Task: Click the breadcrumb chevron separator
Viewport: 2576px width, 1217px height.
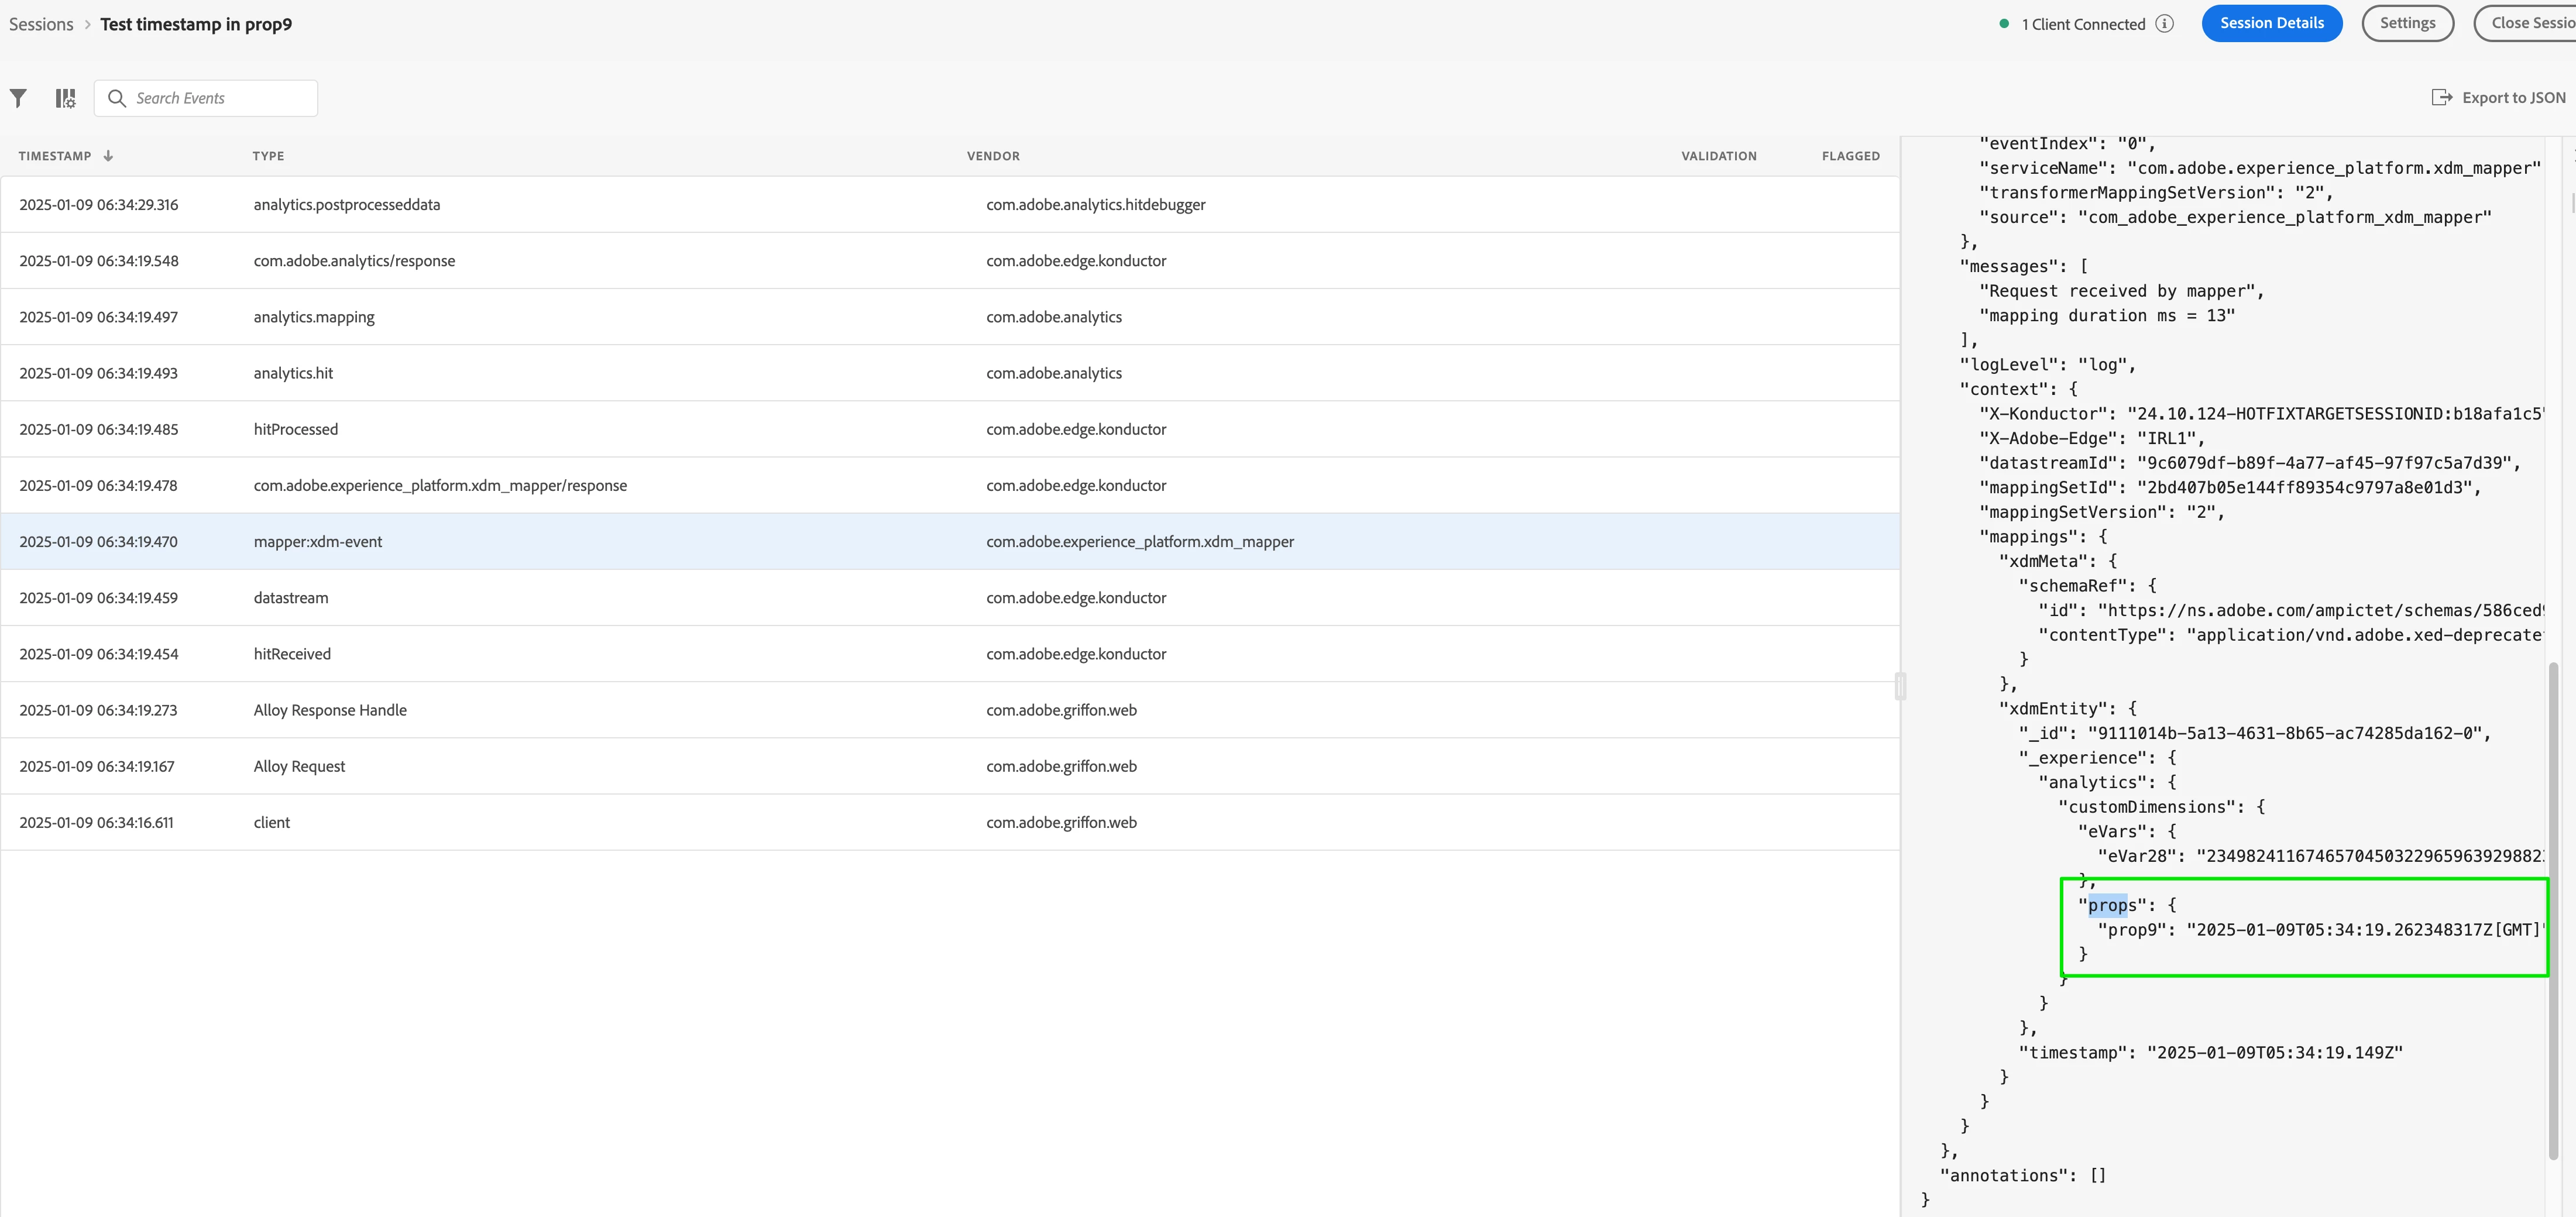Action: [x=87, y=25]
